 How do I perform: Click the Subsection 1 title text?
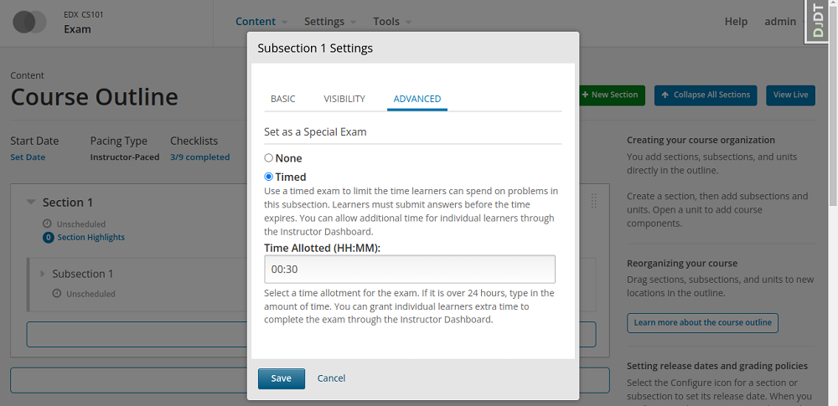[83, 274]
